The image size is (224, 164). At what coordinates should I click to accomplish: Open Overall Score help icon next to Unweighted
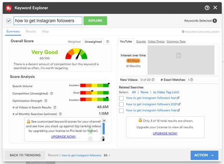pyautogui.click(x=107, y=42)
